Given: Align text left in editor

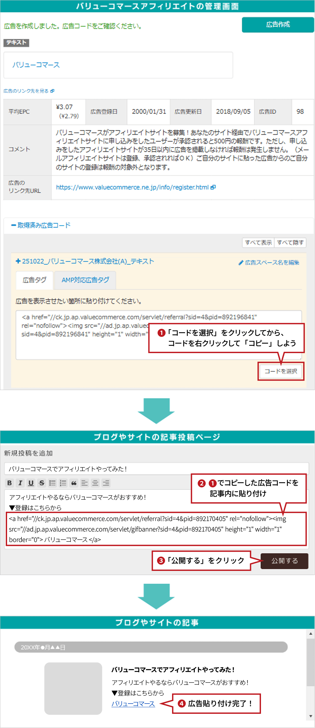Looking at the screenshot, I should (x=85, y=483).
